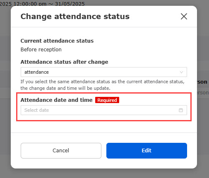This screenshot has width=209, height=178.
Task: Click the 'Attendance status after change' label
Action: 64,62
